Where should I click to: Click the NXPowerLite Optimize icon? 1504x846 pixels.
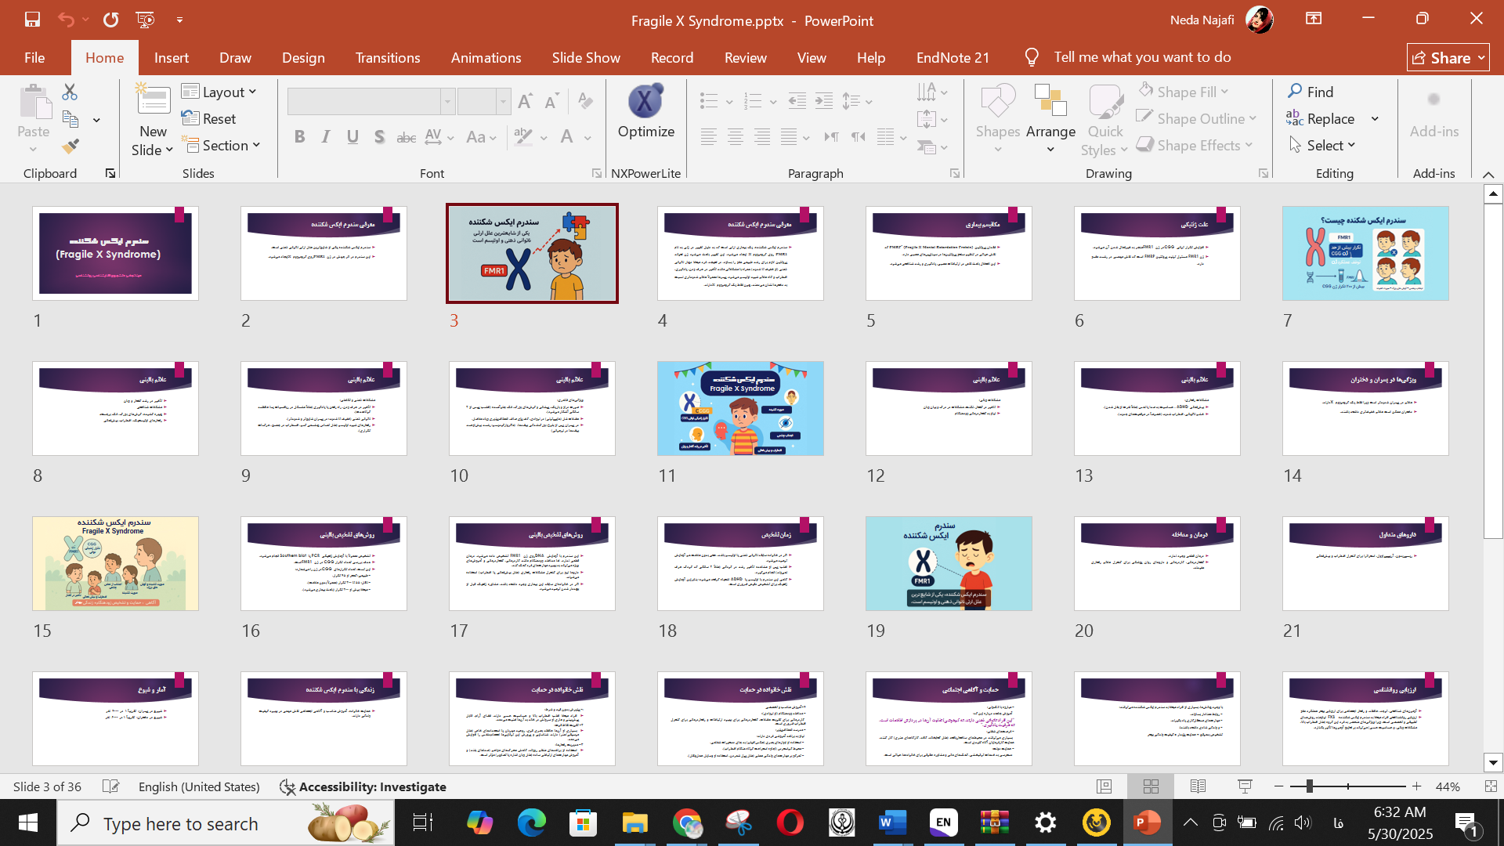point(645,102)
